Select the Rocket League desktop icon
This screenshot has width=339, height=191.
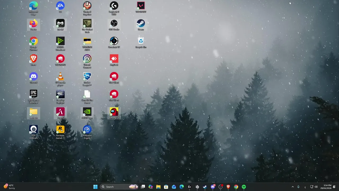[87, 79]
